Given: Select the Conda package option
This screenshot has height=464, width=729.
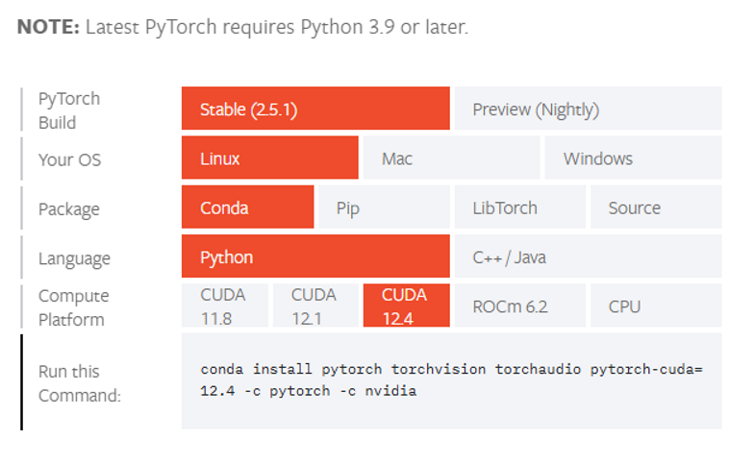Looking at the screenshot, I should pyautogui.click(x=247, y=208).
